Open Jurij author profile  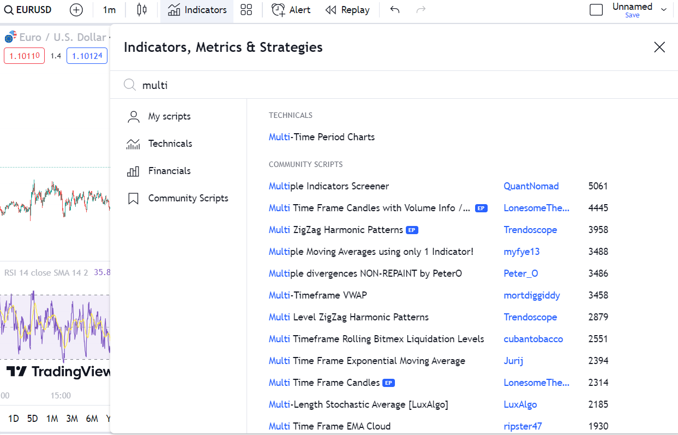(x=513, y=361)
